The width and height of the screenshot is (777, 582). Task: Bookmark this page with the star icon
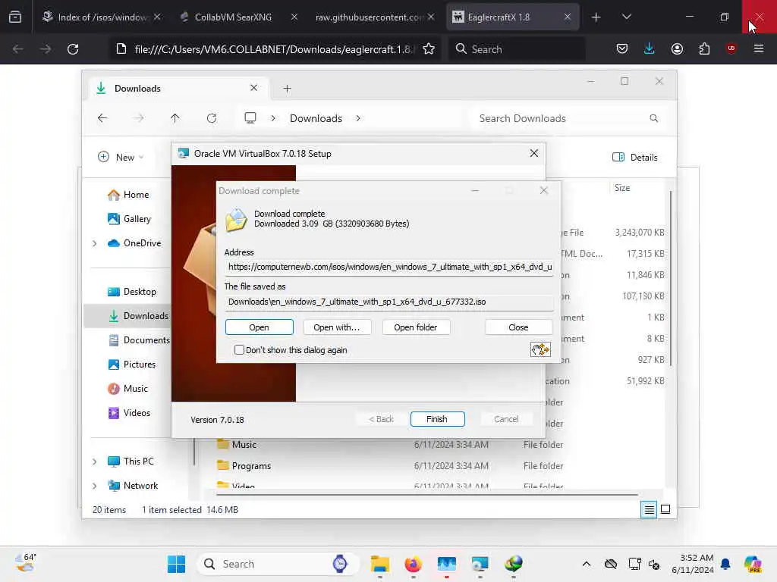[429, 49]
